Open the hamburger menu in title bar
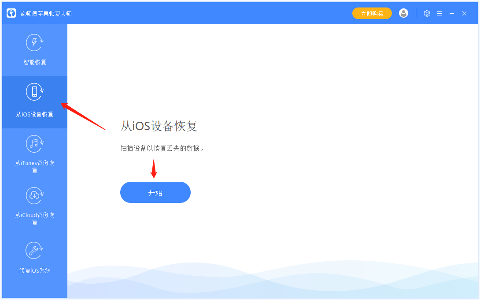The height and width of the screenshot is (300, 480). [439, 13]
